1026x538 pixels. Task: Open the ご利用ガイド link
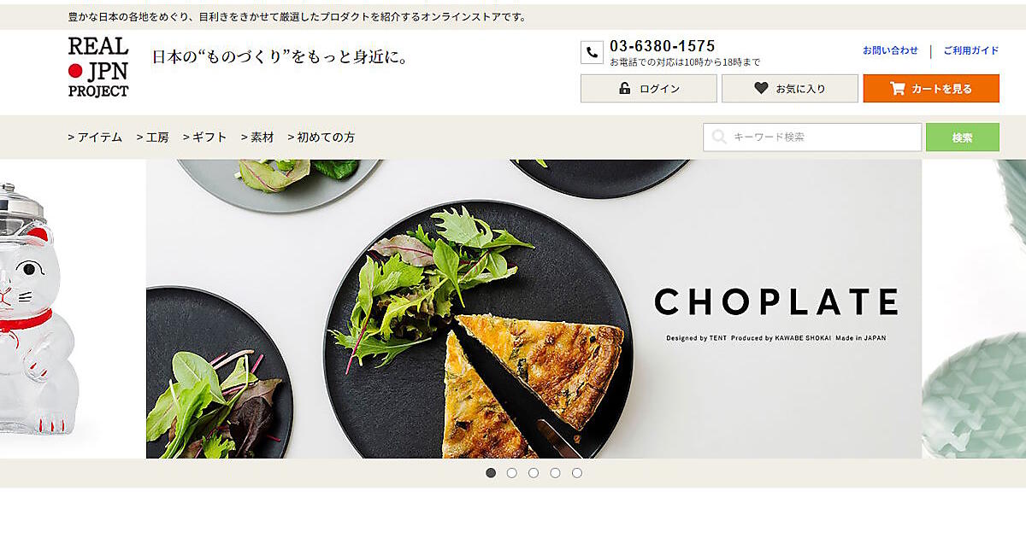(x=971, y=50)
